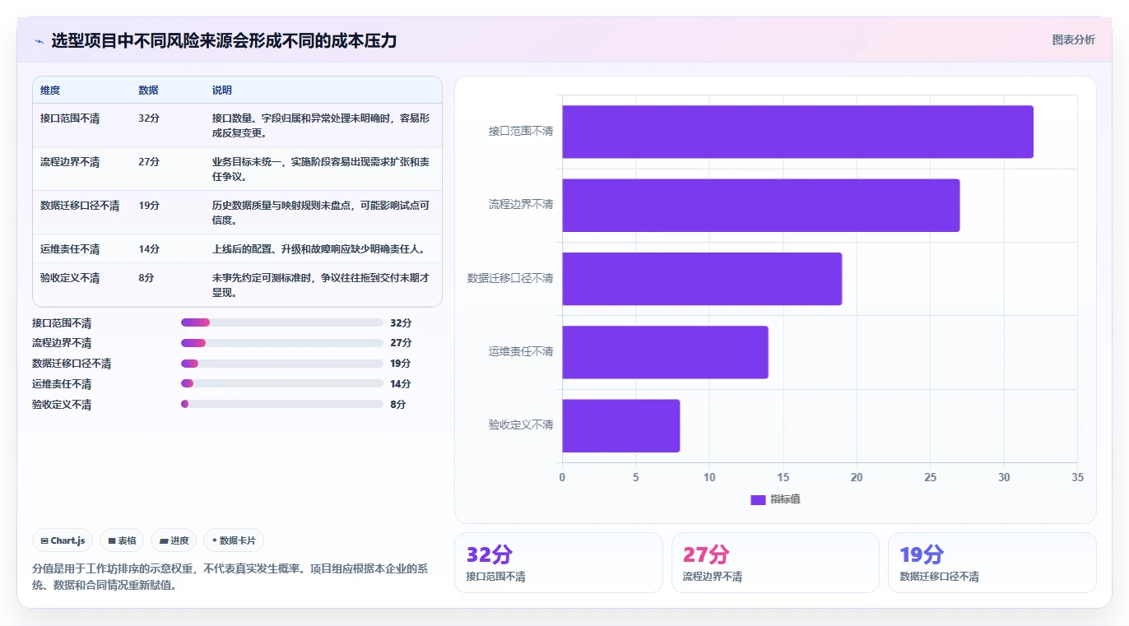Image resolution: width=1129 pixels, height=626 pixels.
Task: Click the 35 tick on chart x-axis
Action: point(1078,477)
